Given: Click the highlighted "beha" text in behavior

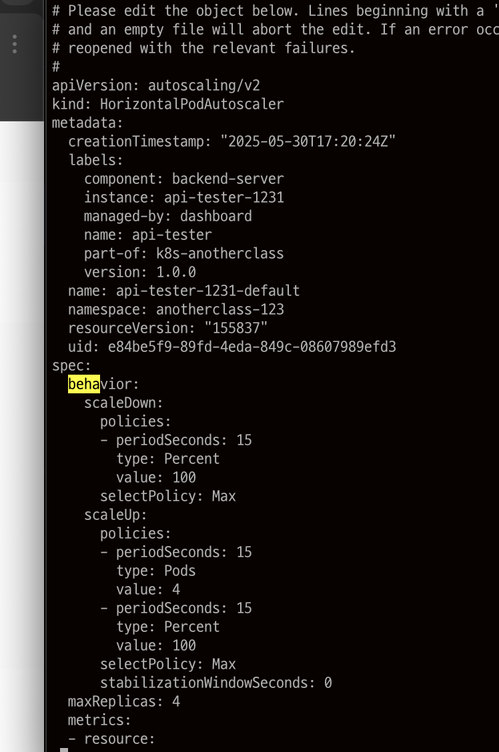Looking at the screenshot, I should (x=83, y=384).
